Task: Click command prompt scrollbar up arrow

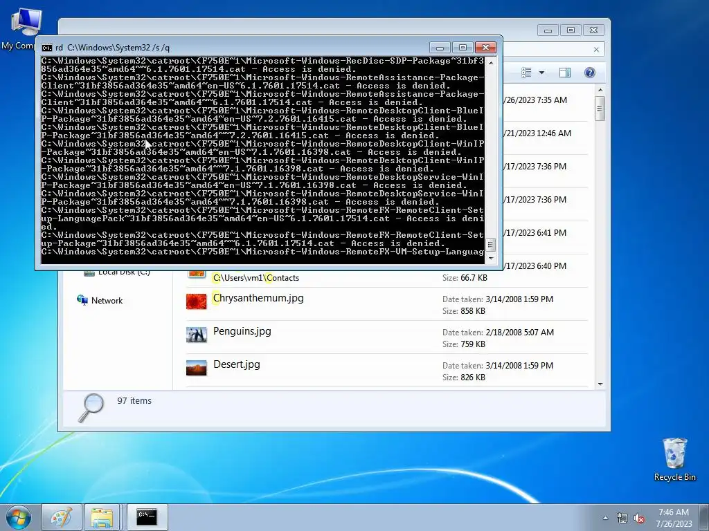Action: point(491,63)
